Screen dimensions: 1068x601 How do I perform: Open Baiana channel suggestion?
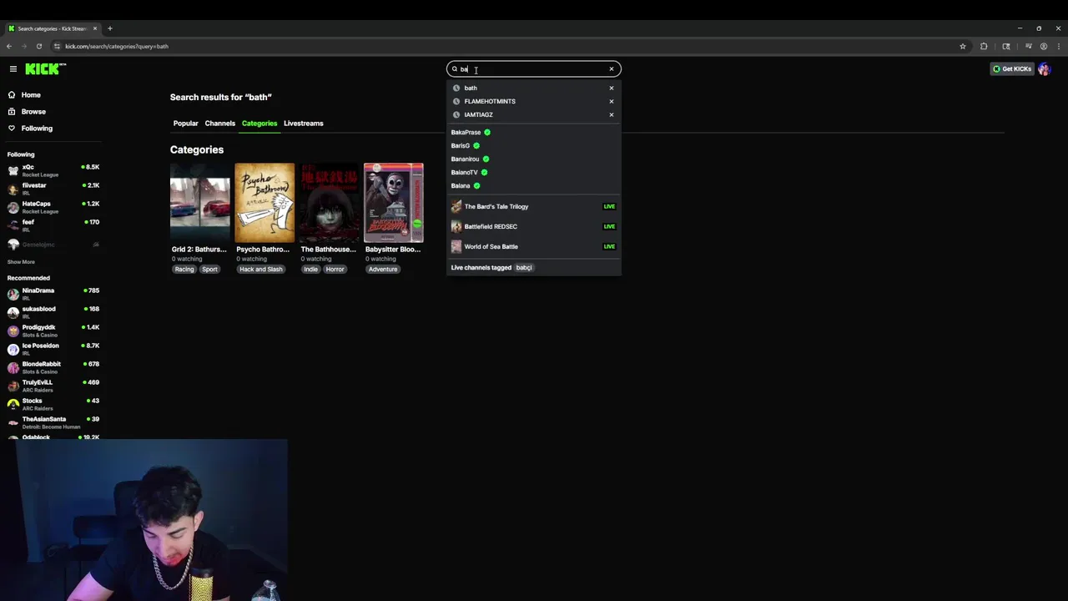(534, 185)
